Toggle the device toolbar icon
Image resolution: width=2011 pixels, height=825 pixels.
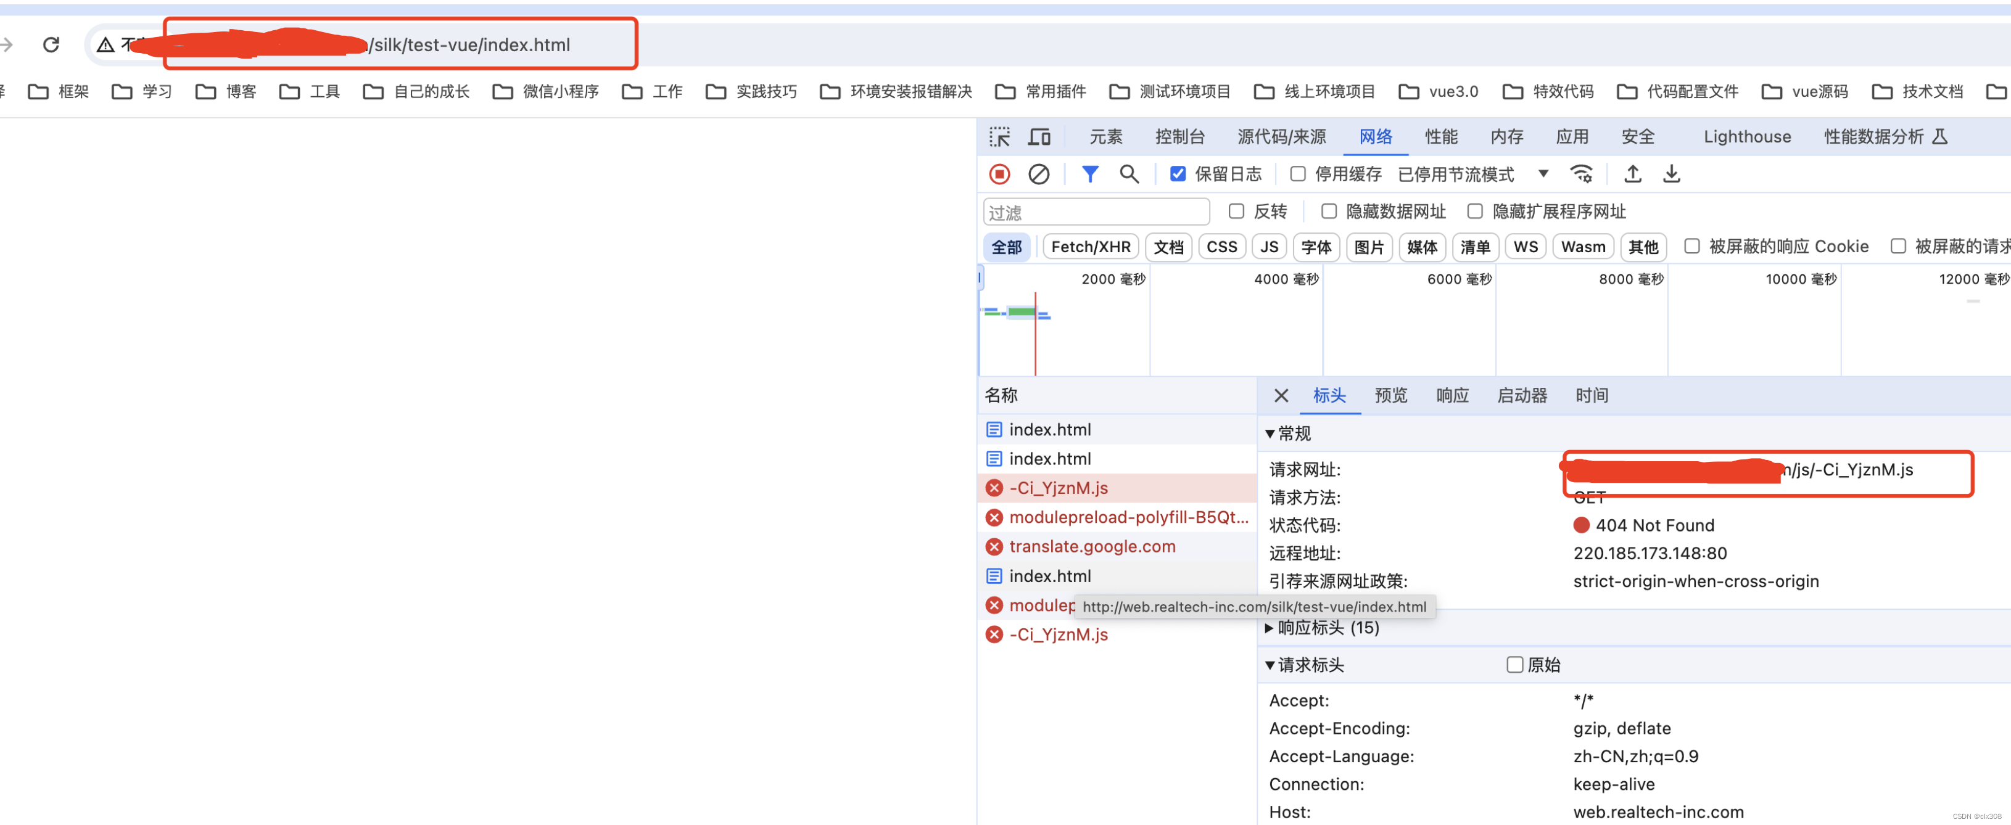pos(1039,137)
